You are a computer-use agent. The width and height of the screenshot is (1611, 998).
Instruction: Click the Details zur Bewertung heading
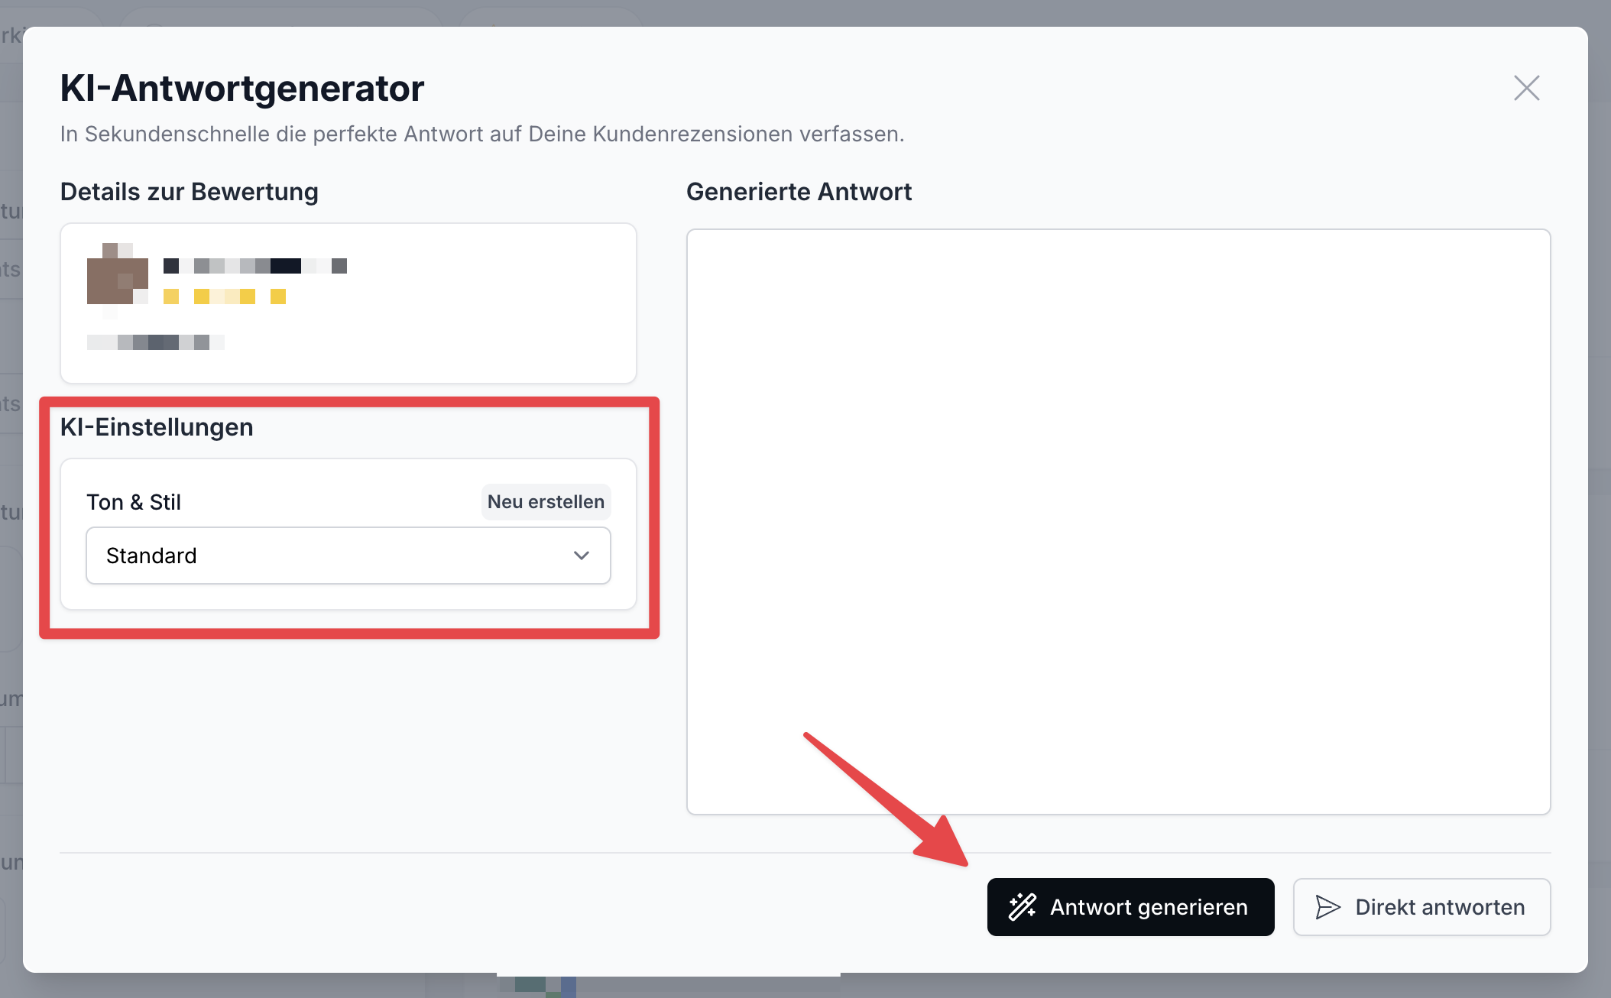click(x=189, y=192)
